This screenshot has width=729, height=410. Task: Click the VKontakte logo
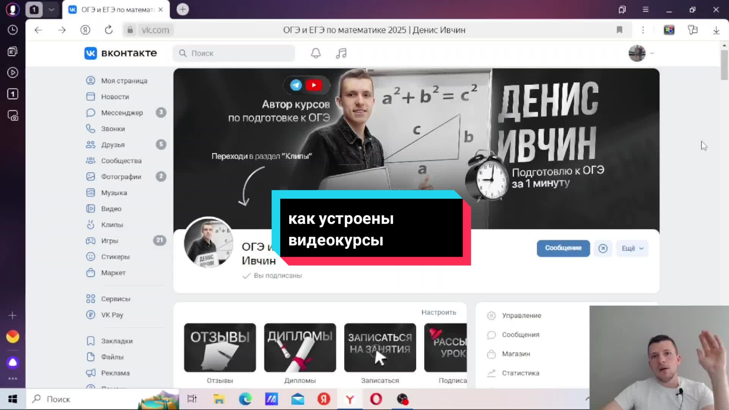[x=120, y=53]
